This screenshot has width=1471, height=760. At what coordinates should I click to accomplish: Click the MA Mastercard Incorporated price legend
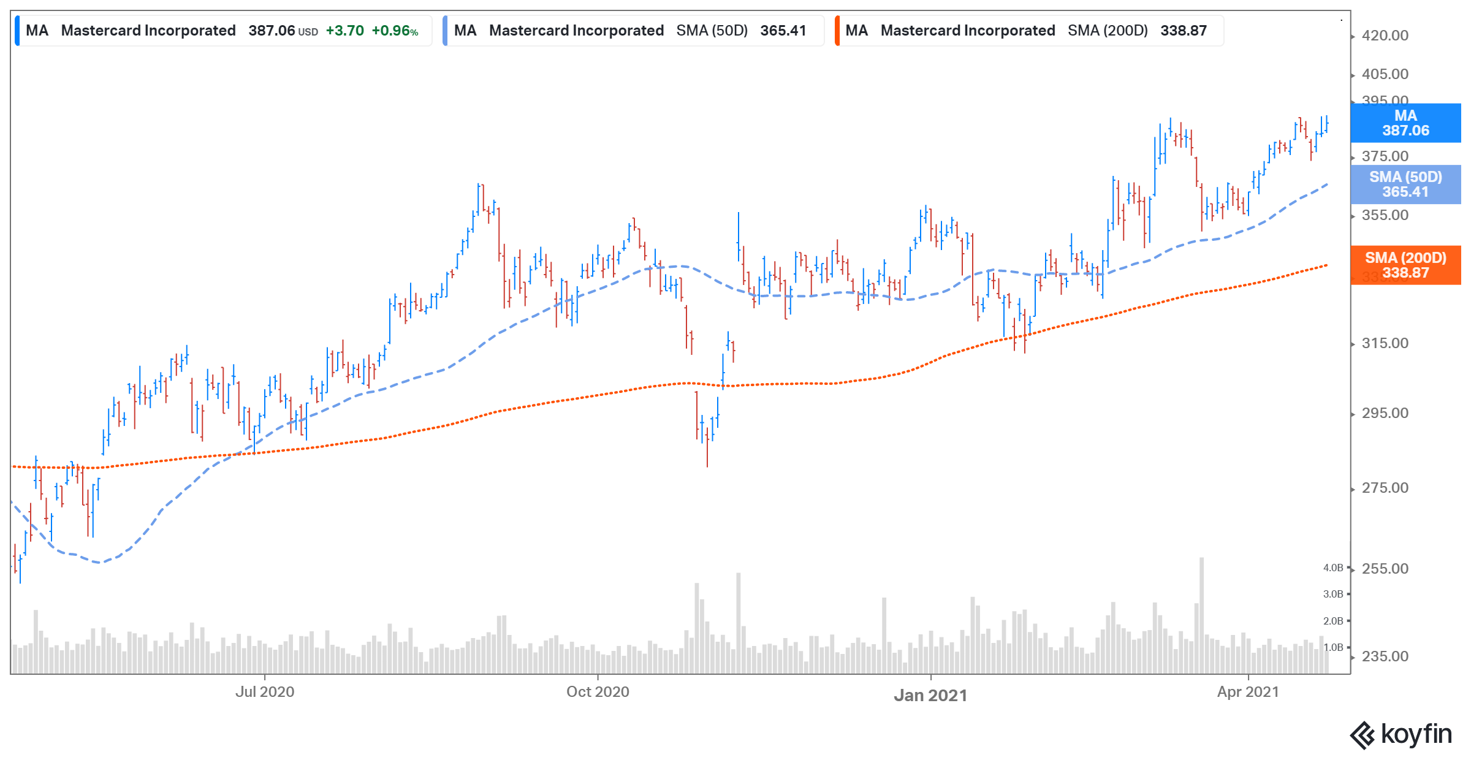point(224,31)
